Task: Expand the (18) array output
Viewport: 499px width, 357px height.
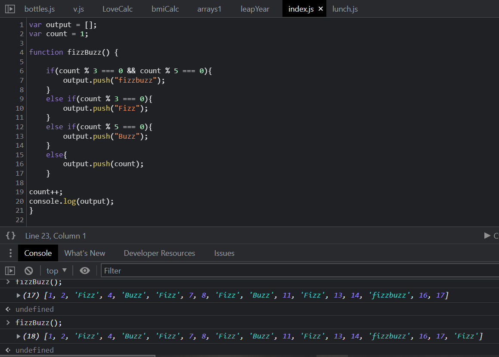Action: point(19,336)
